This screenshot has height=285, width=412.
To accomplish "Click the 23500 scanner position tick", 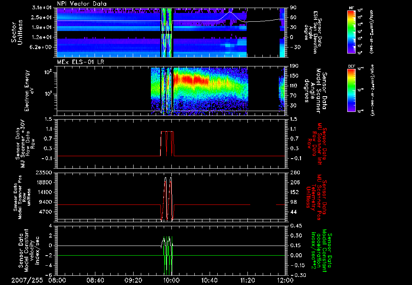I will pyautogui.click(x=43, y=172).
